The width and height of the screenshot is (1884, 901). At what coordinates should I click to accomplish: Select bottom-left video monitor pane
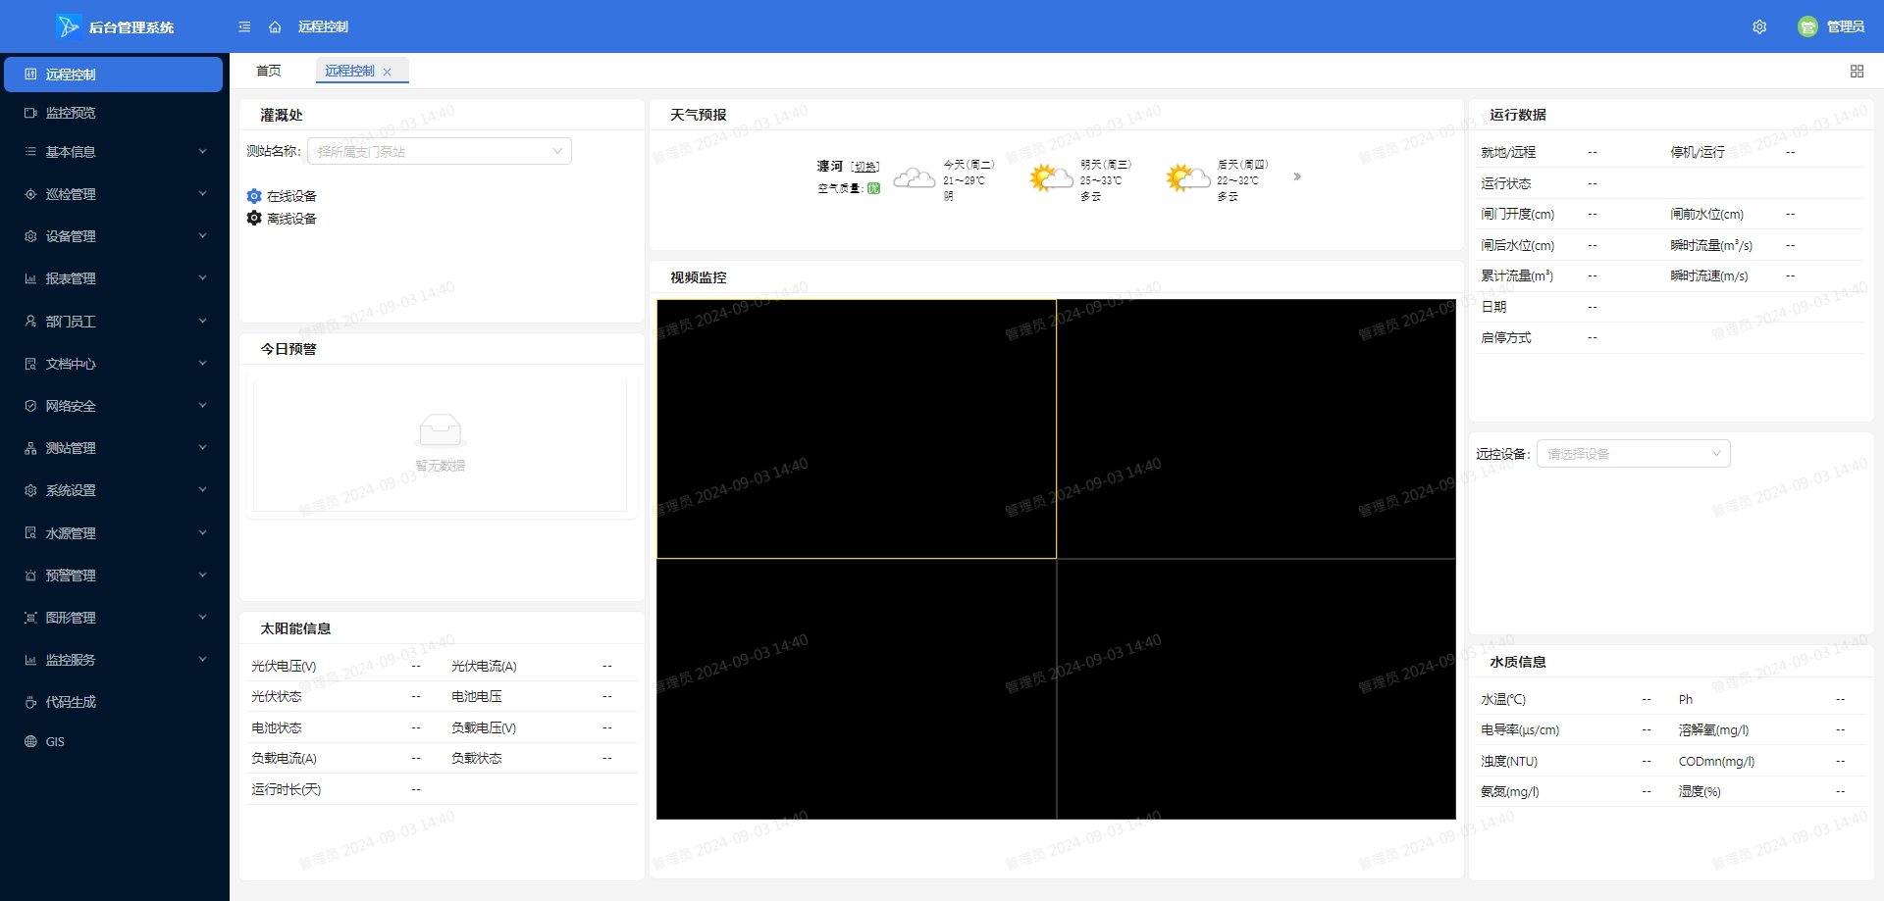(x=857, y=689)
